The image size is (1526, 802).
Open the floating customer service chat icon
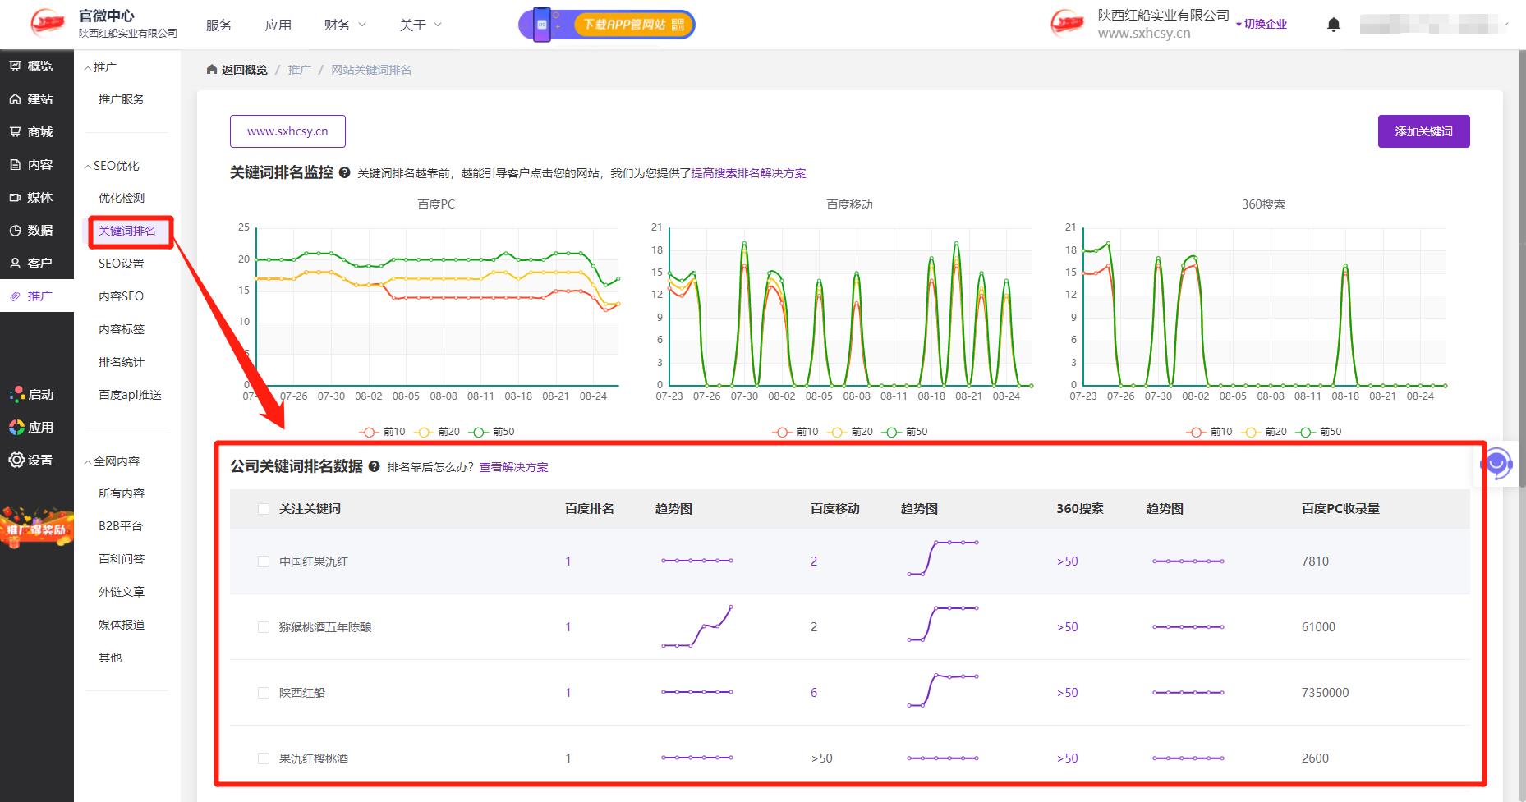1496,464
